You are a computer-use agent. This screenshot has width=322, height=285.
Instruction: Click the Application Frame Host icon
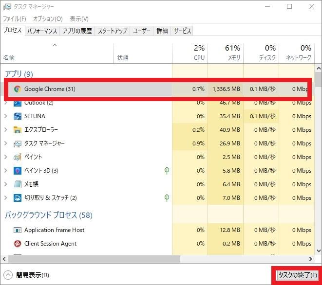coord(18,230)
